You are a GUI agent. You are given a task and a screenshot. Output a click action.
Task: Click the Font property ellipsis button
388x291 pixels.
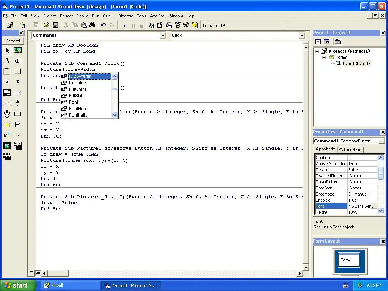tap(374, 206)
